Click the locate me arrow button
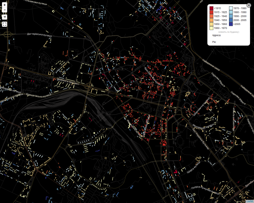254x203 pixels. [4, 17]
